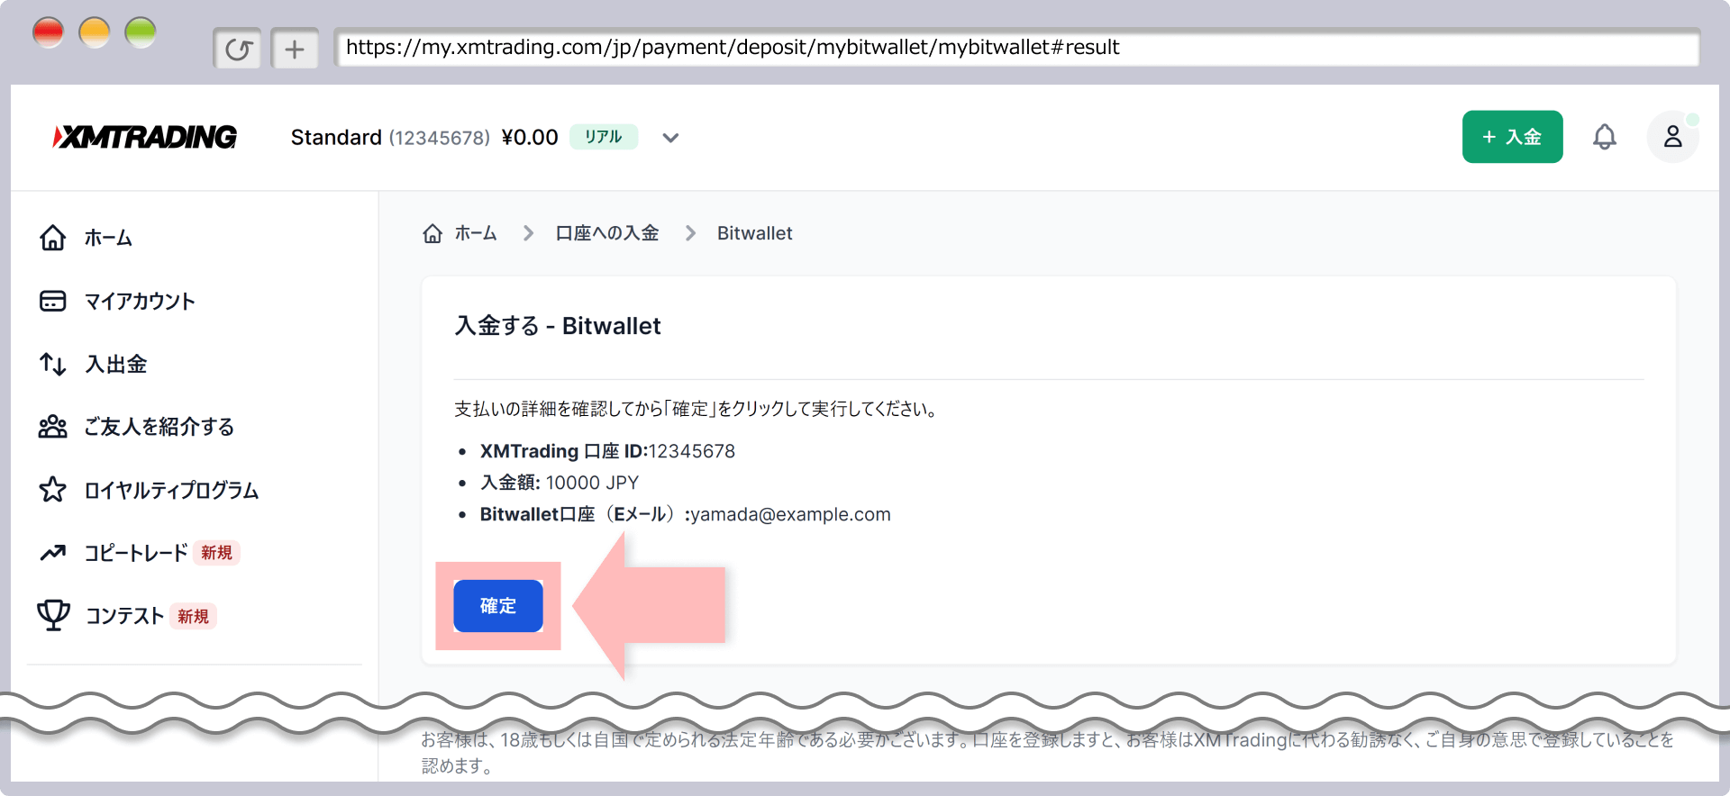Open コピートレード in the sidebar
1730x796 pixels.
pos(136,553)
